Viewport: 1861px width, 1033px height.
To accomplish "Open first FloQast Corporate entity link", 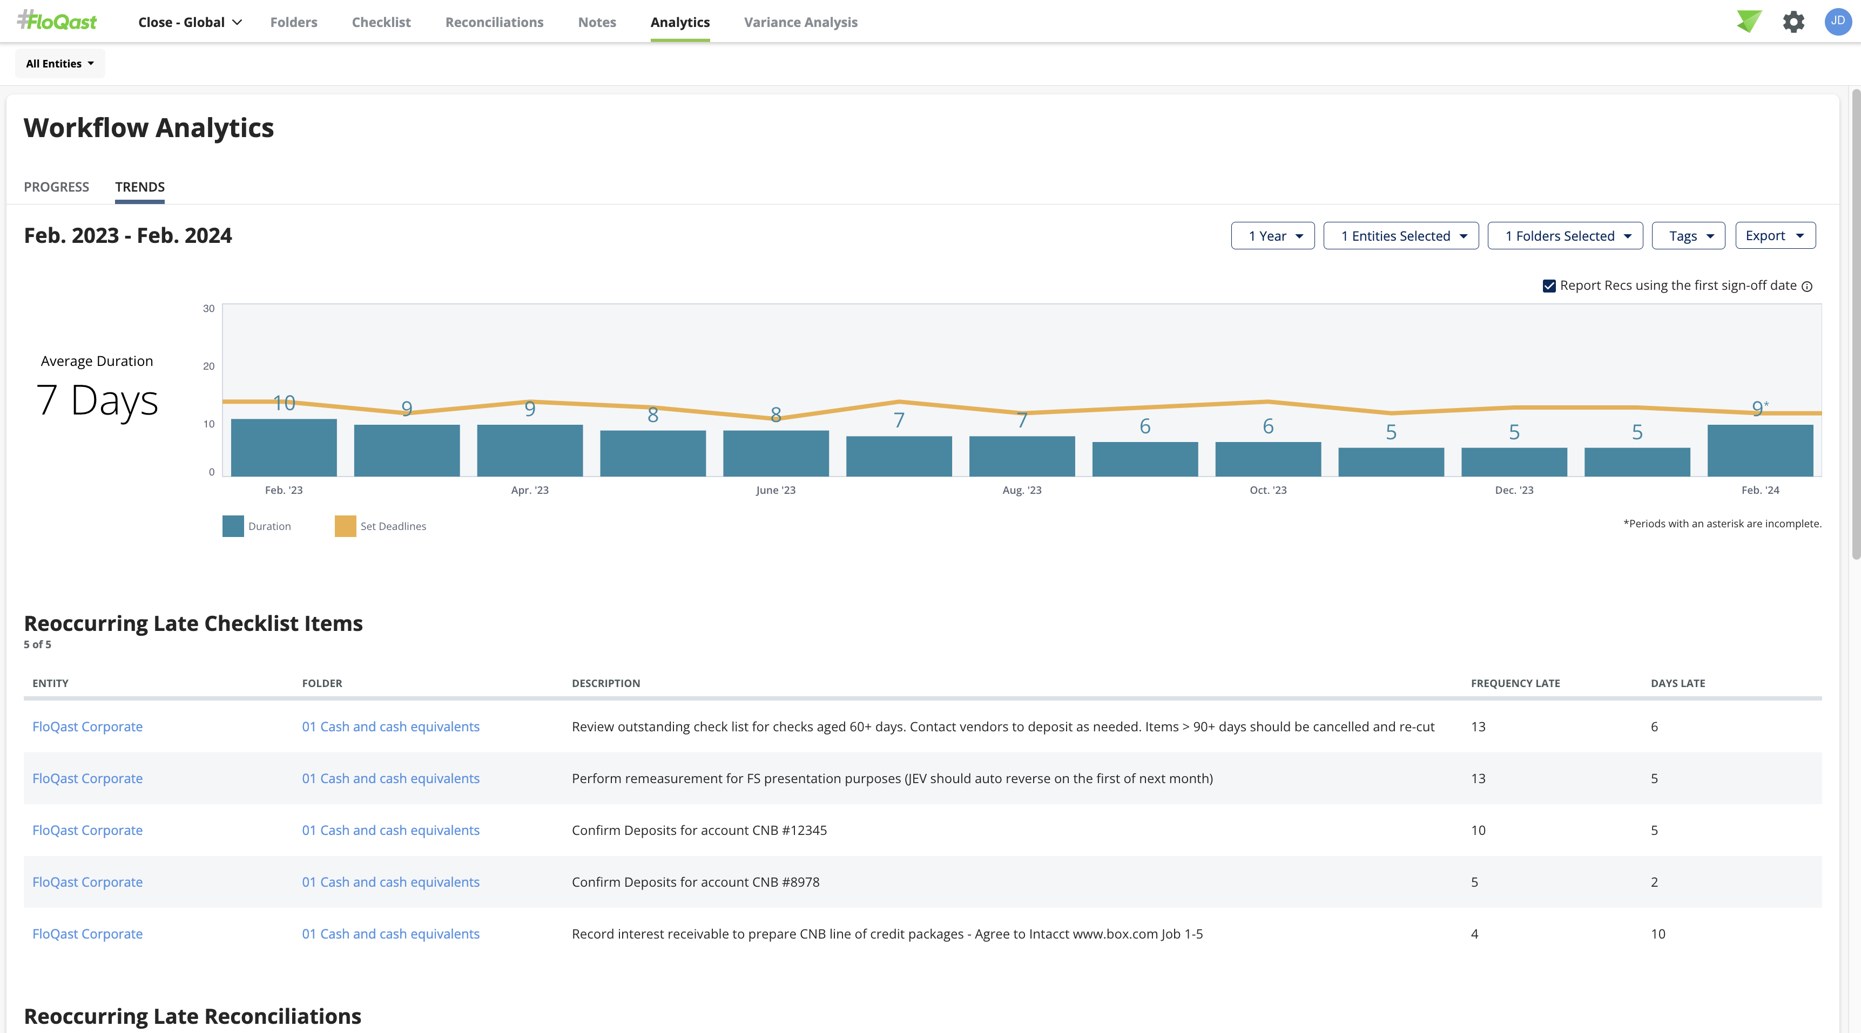I will click(x=87, y=726).
